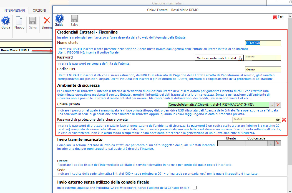
Task: Show private key protection password with eye icon
Action: 278,120
